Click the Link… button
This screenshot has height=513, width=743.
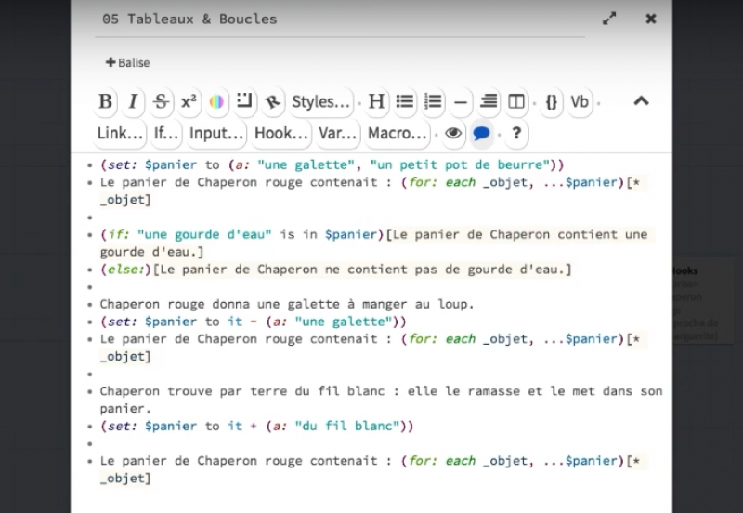(121, 134)
